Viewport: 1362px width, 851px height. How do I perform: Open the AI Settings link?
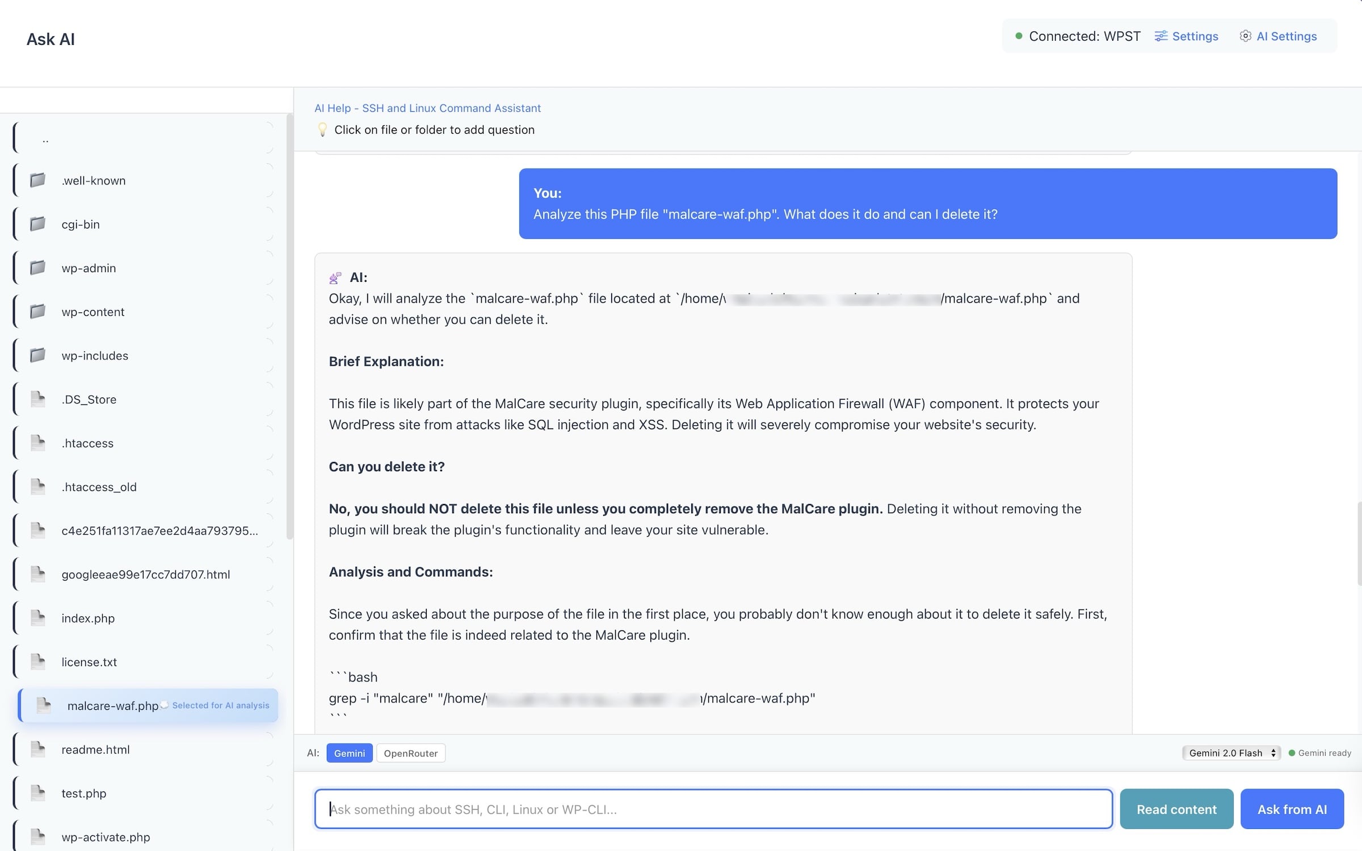(1287, 36)
